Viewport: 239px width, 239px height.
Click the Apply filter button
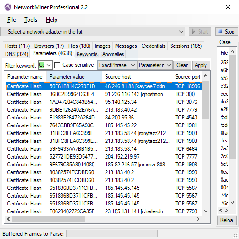point(201,65)
